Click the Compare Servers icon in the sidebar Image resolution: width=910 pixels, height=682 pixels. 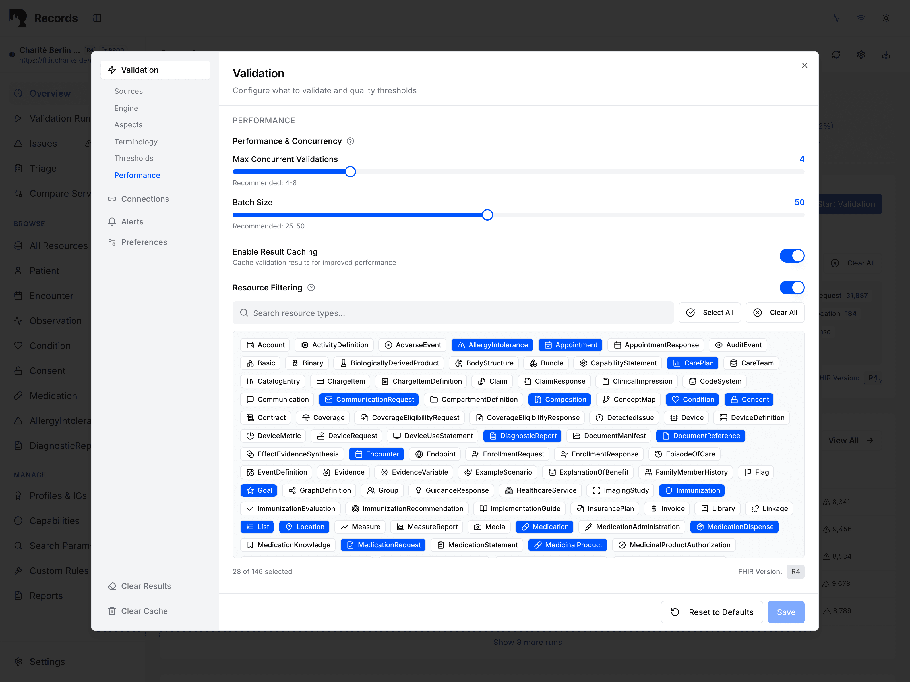[x=18, y=193]
